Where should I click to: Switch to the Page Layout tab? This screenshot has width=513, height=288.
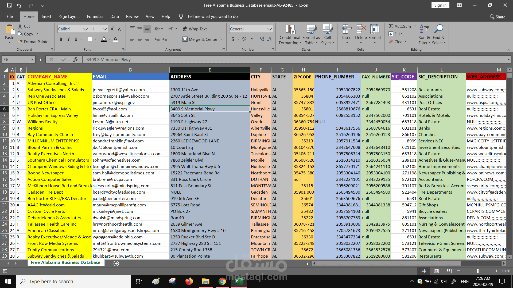(69, 17)
